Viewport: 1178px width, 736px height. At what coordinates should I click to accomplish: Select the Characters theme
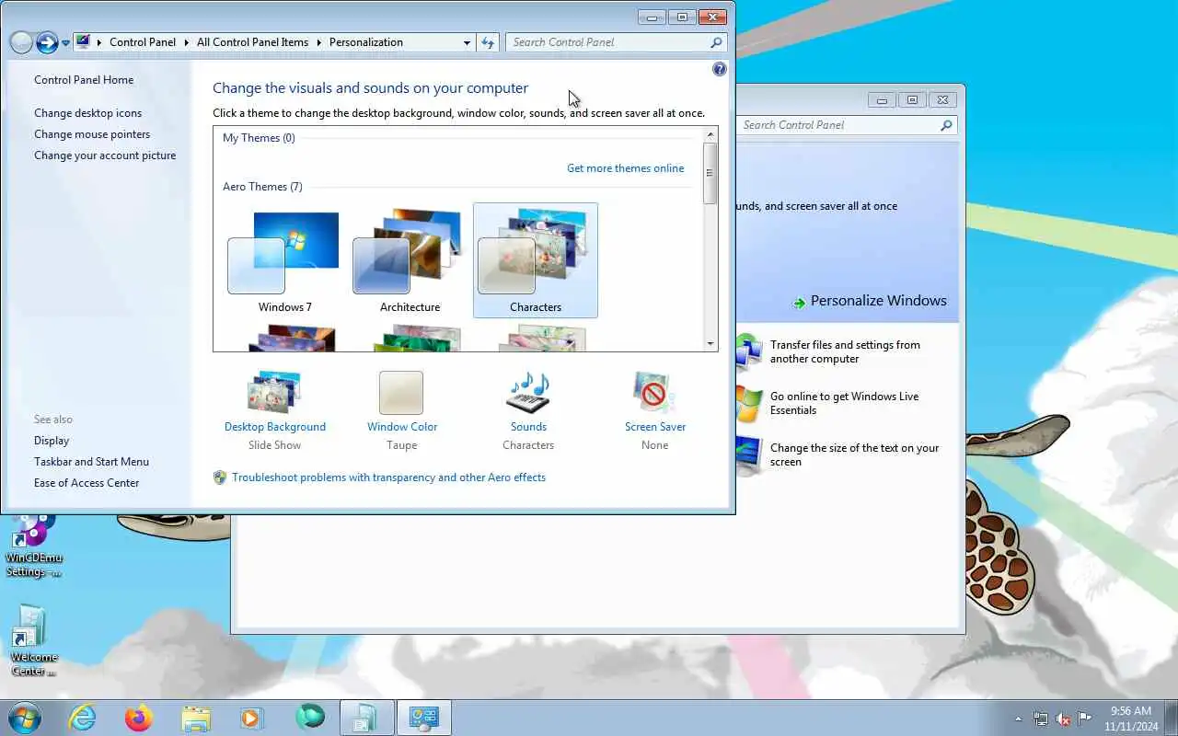coord(536,260)
